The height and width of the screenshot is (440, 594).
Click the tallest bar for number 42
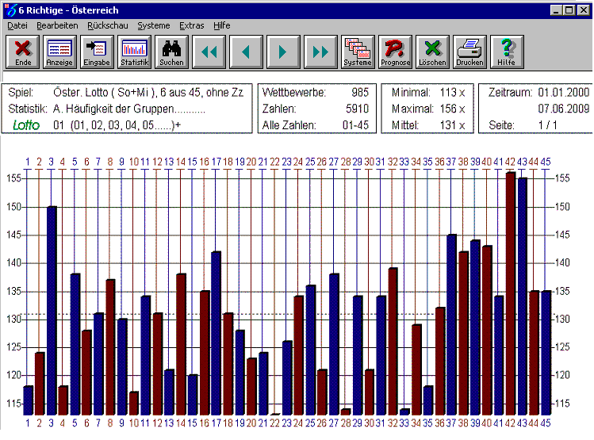[x=510, y=293]
